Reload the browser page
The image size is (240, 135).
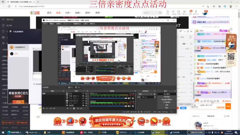(x=9, y=6)
